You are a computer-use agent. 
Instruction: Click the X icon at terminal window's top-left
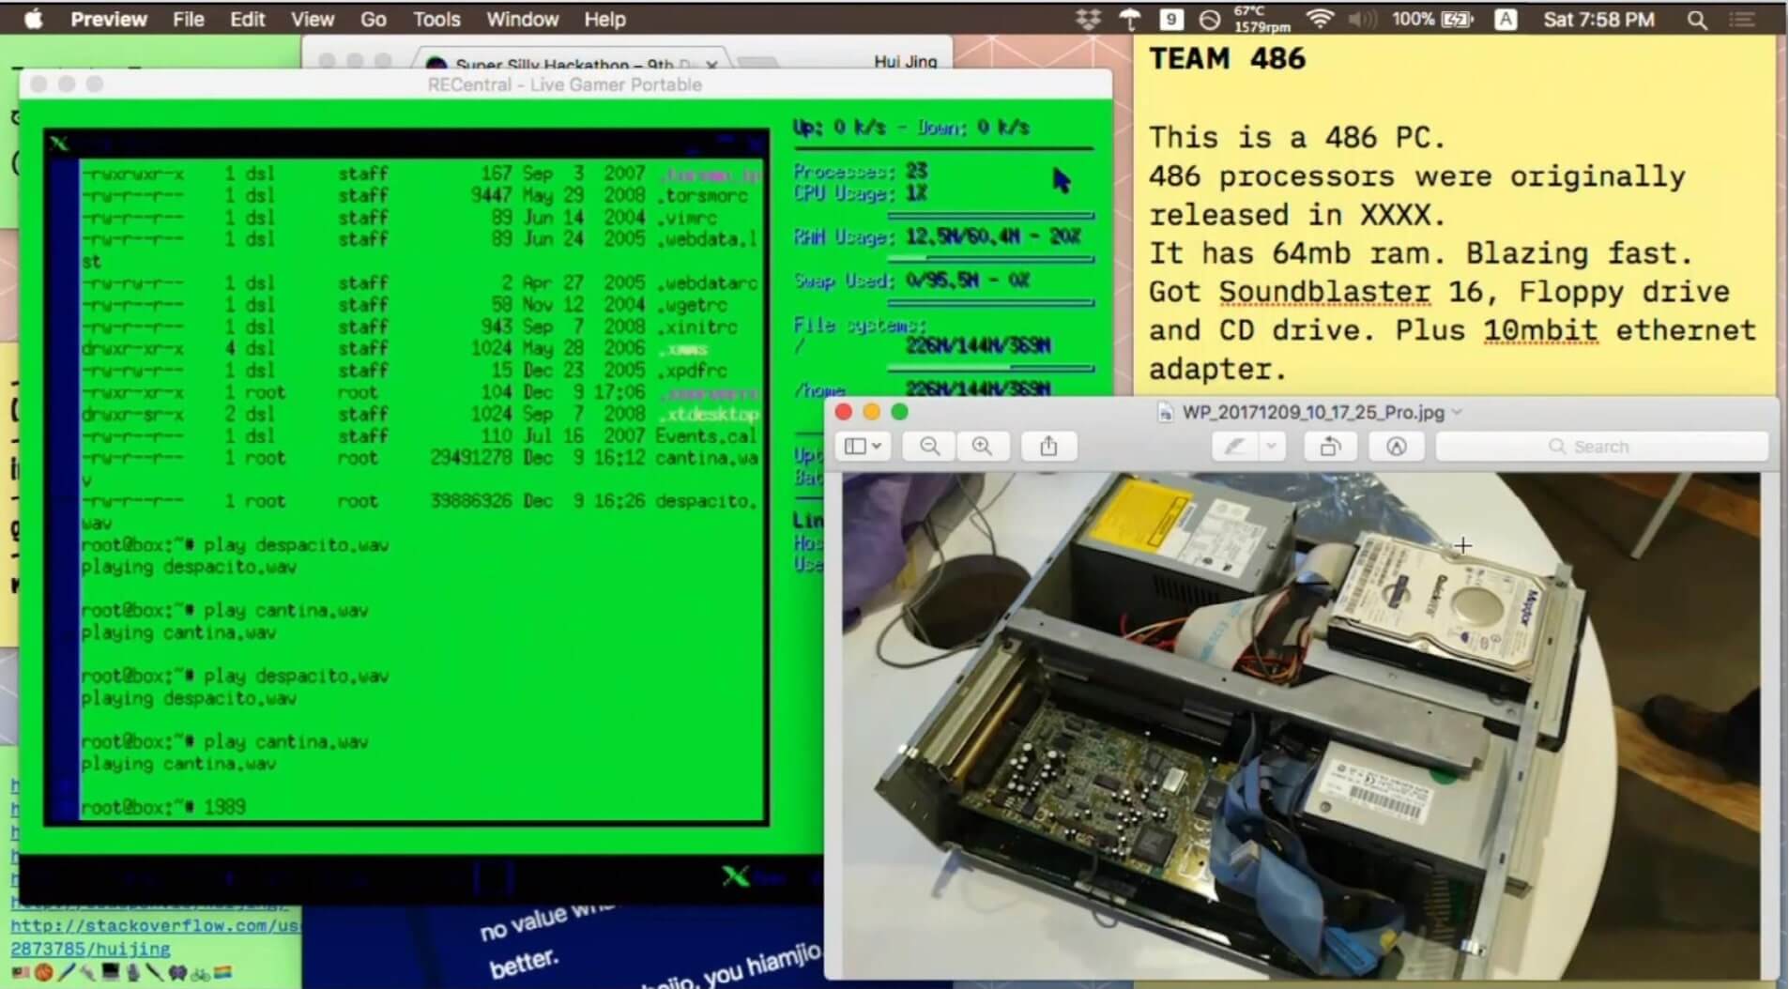coord(59,143)
